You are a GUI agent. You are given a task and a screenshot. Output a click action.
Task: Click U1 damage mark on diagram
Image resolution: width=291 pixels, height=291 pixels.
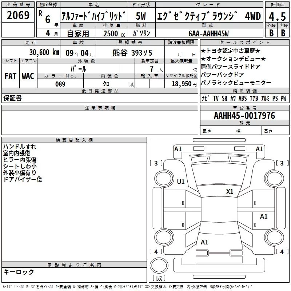(x=181, y=182)
